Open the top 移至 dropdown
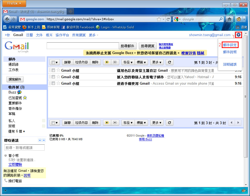The width and height of the screenshot is (250, 196). click(128, 62)
